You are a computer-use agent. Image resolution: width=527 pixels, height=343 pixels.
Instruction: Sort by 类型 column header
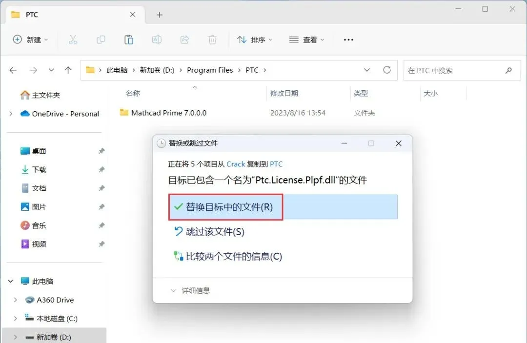361,93
